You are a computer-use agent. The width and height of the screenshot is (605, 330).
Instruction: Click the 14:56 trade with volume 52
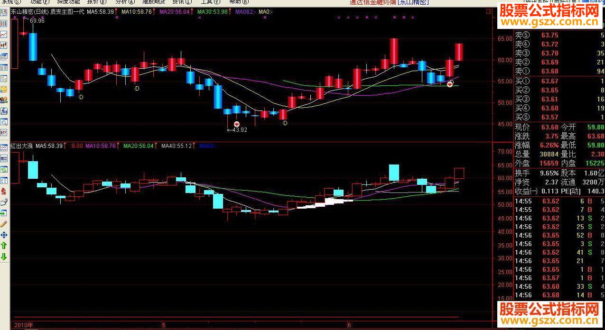tap(559, 235)
